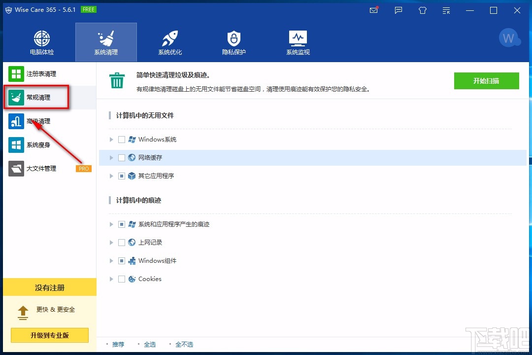Expand the 系统和应用程序产生的痕迹 node
The height and width of the screenshot is (355, 532).
(111, 224)
